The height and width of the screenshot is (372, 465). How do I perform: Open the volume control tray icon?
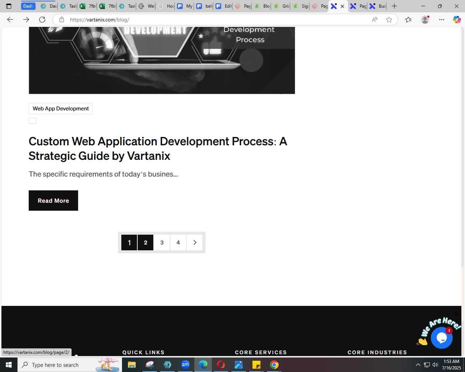tap(435, 365)
